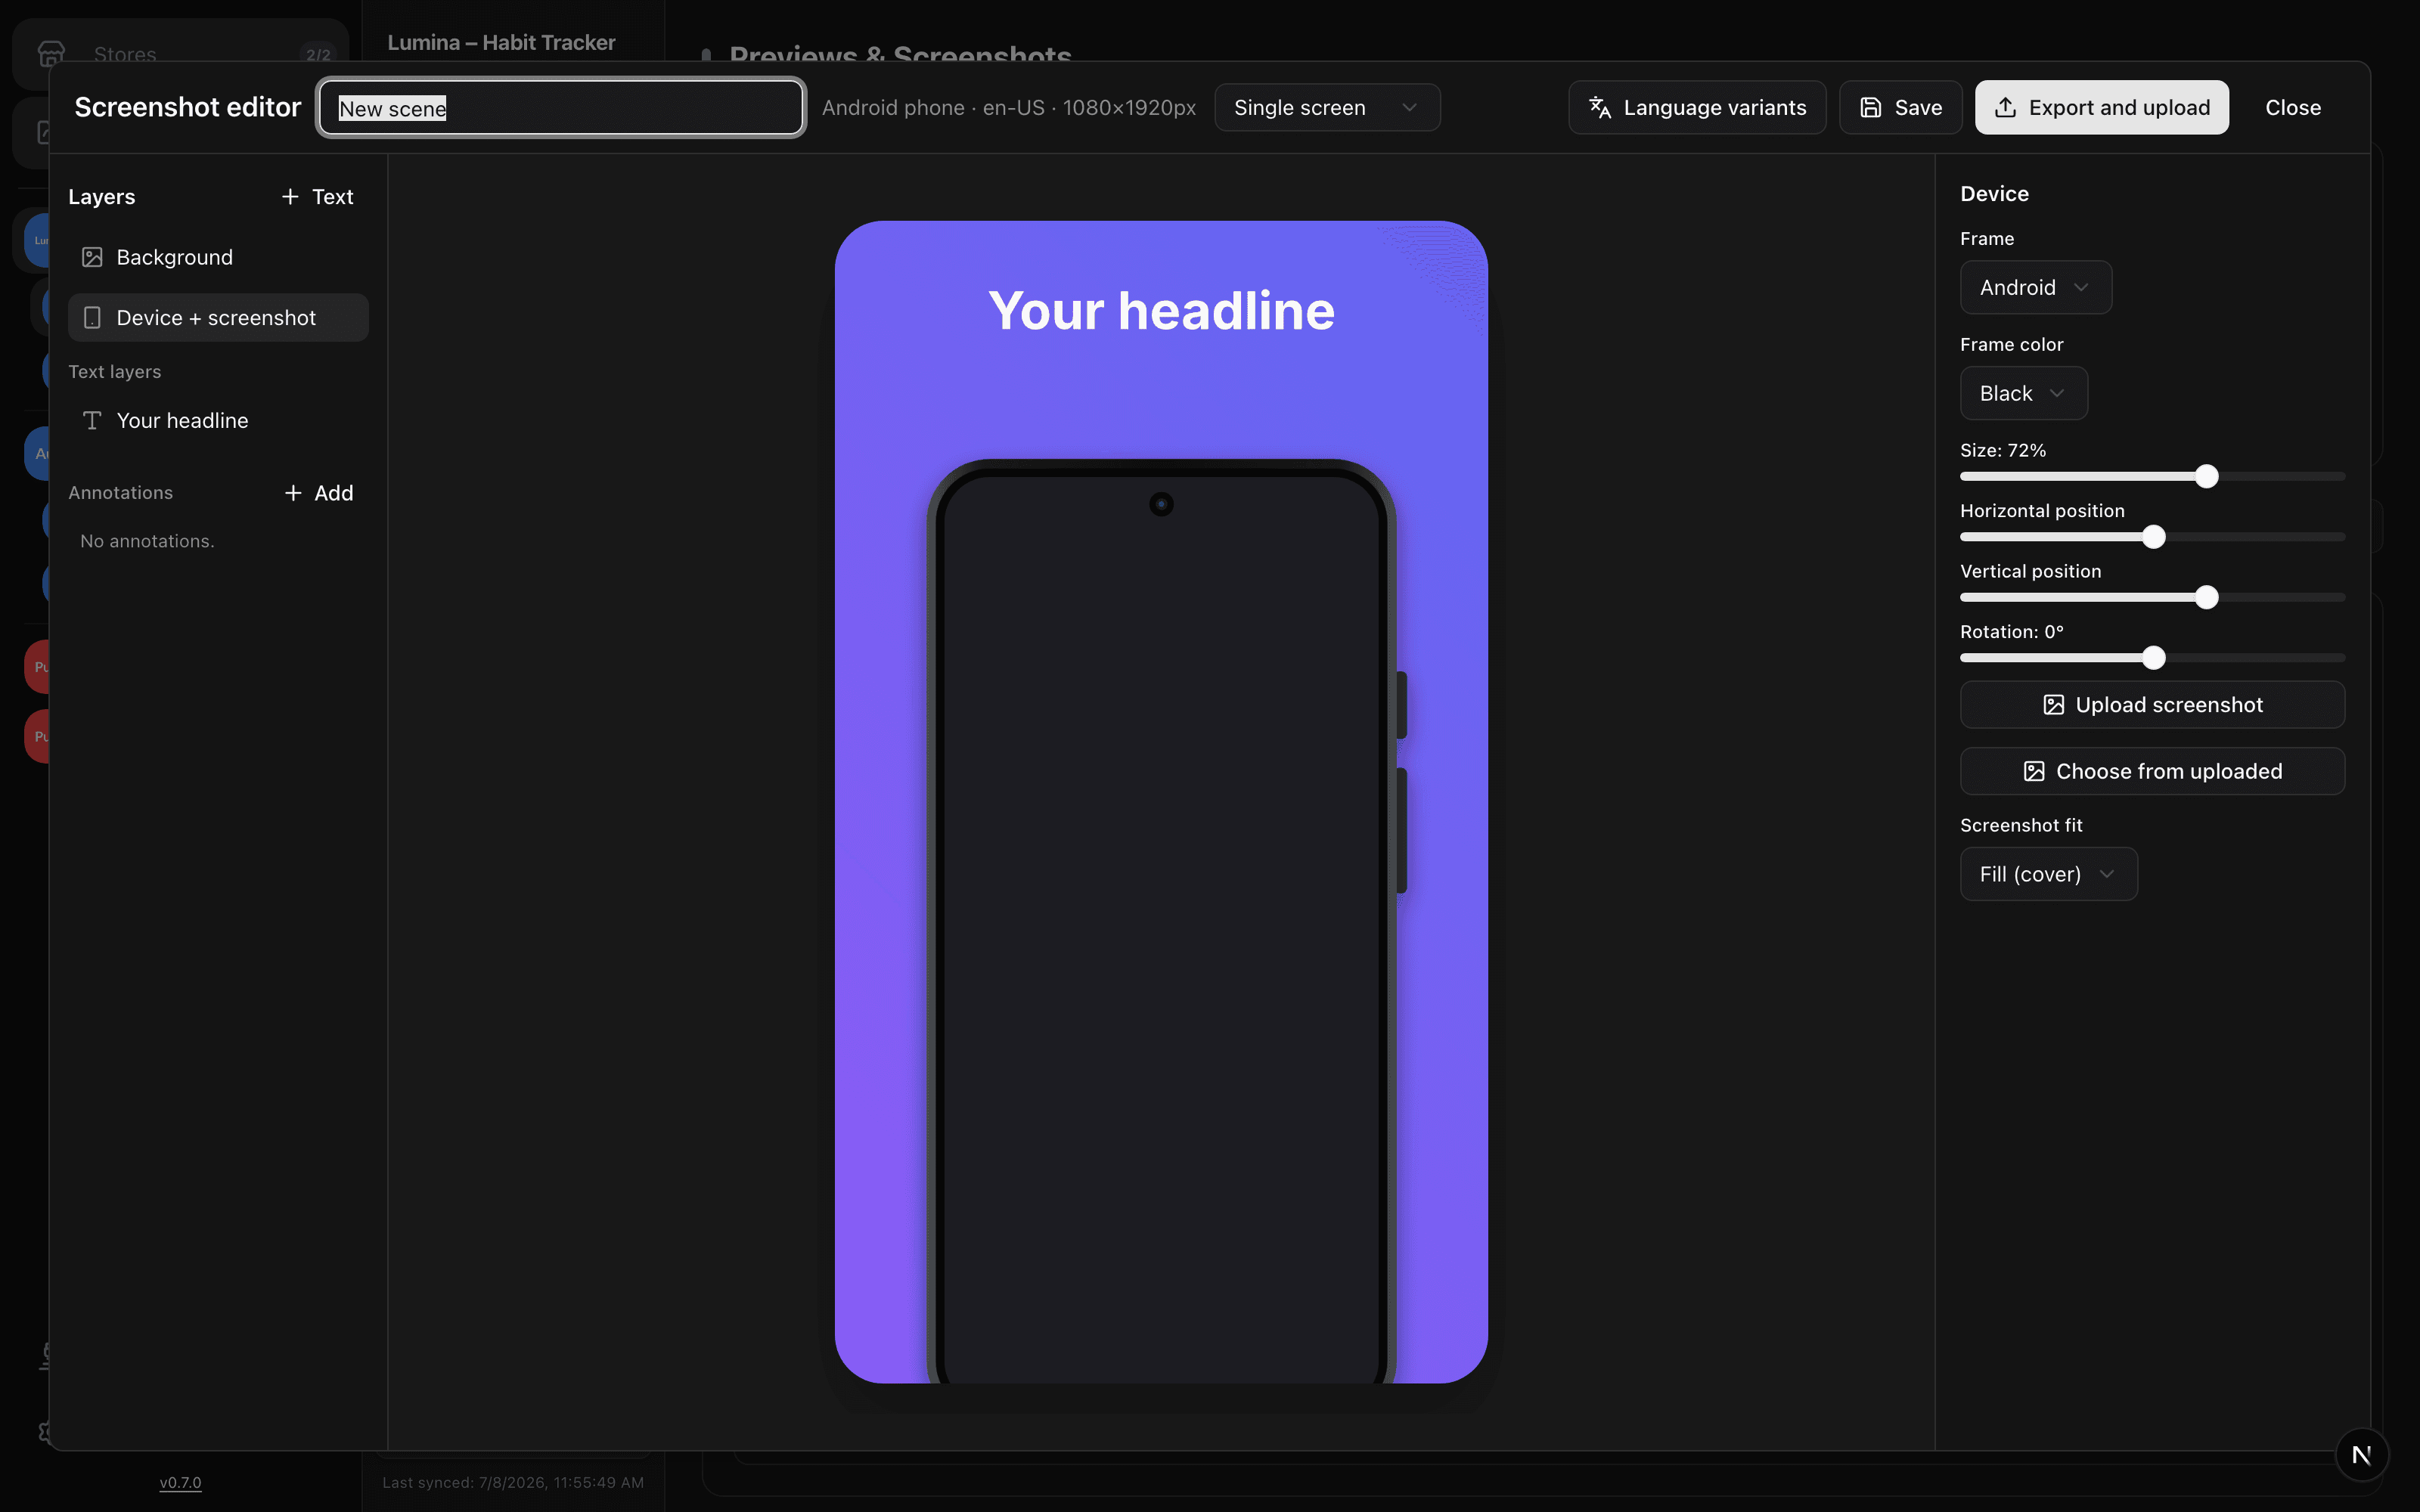Click the No annotations. text
The image size is (2420, 1512).
[147, 541]
